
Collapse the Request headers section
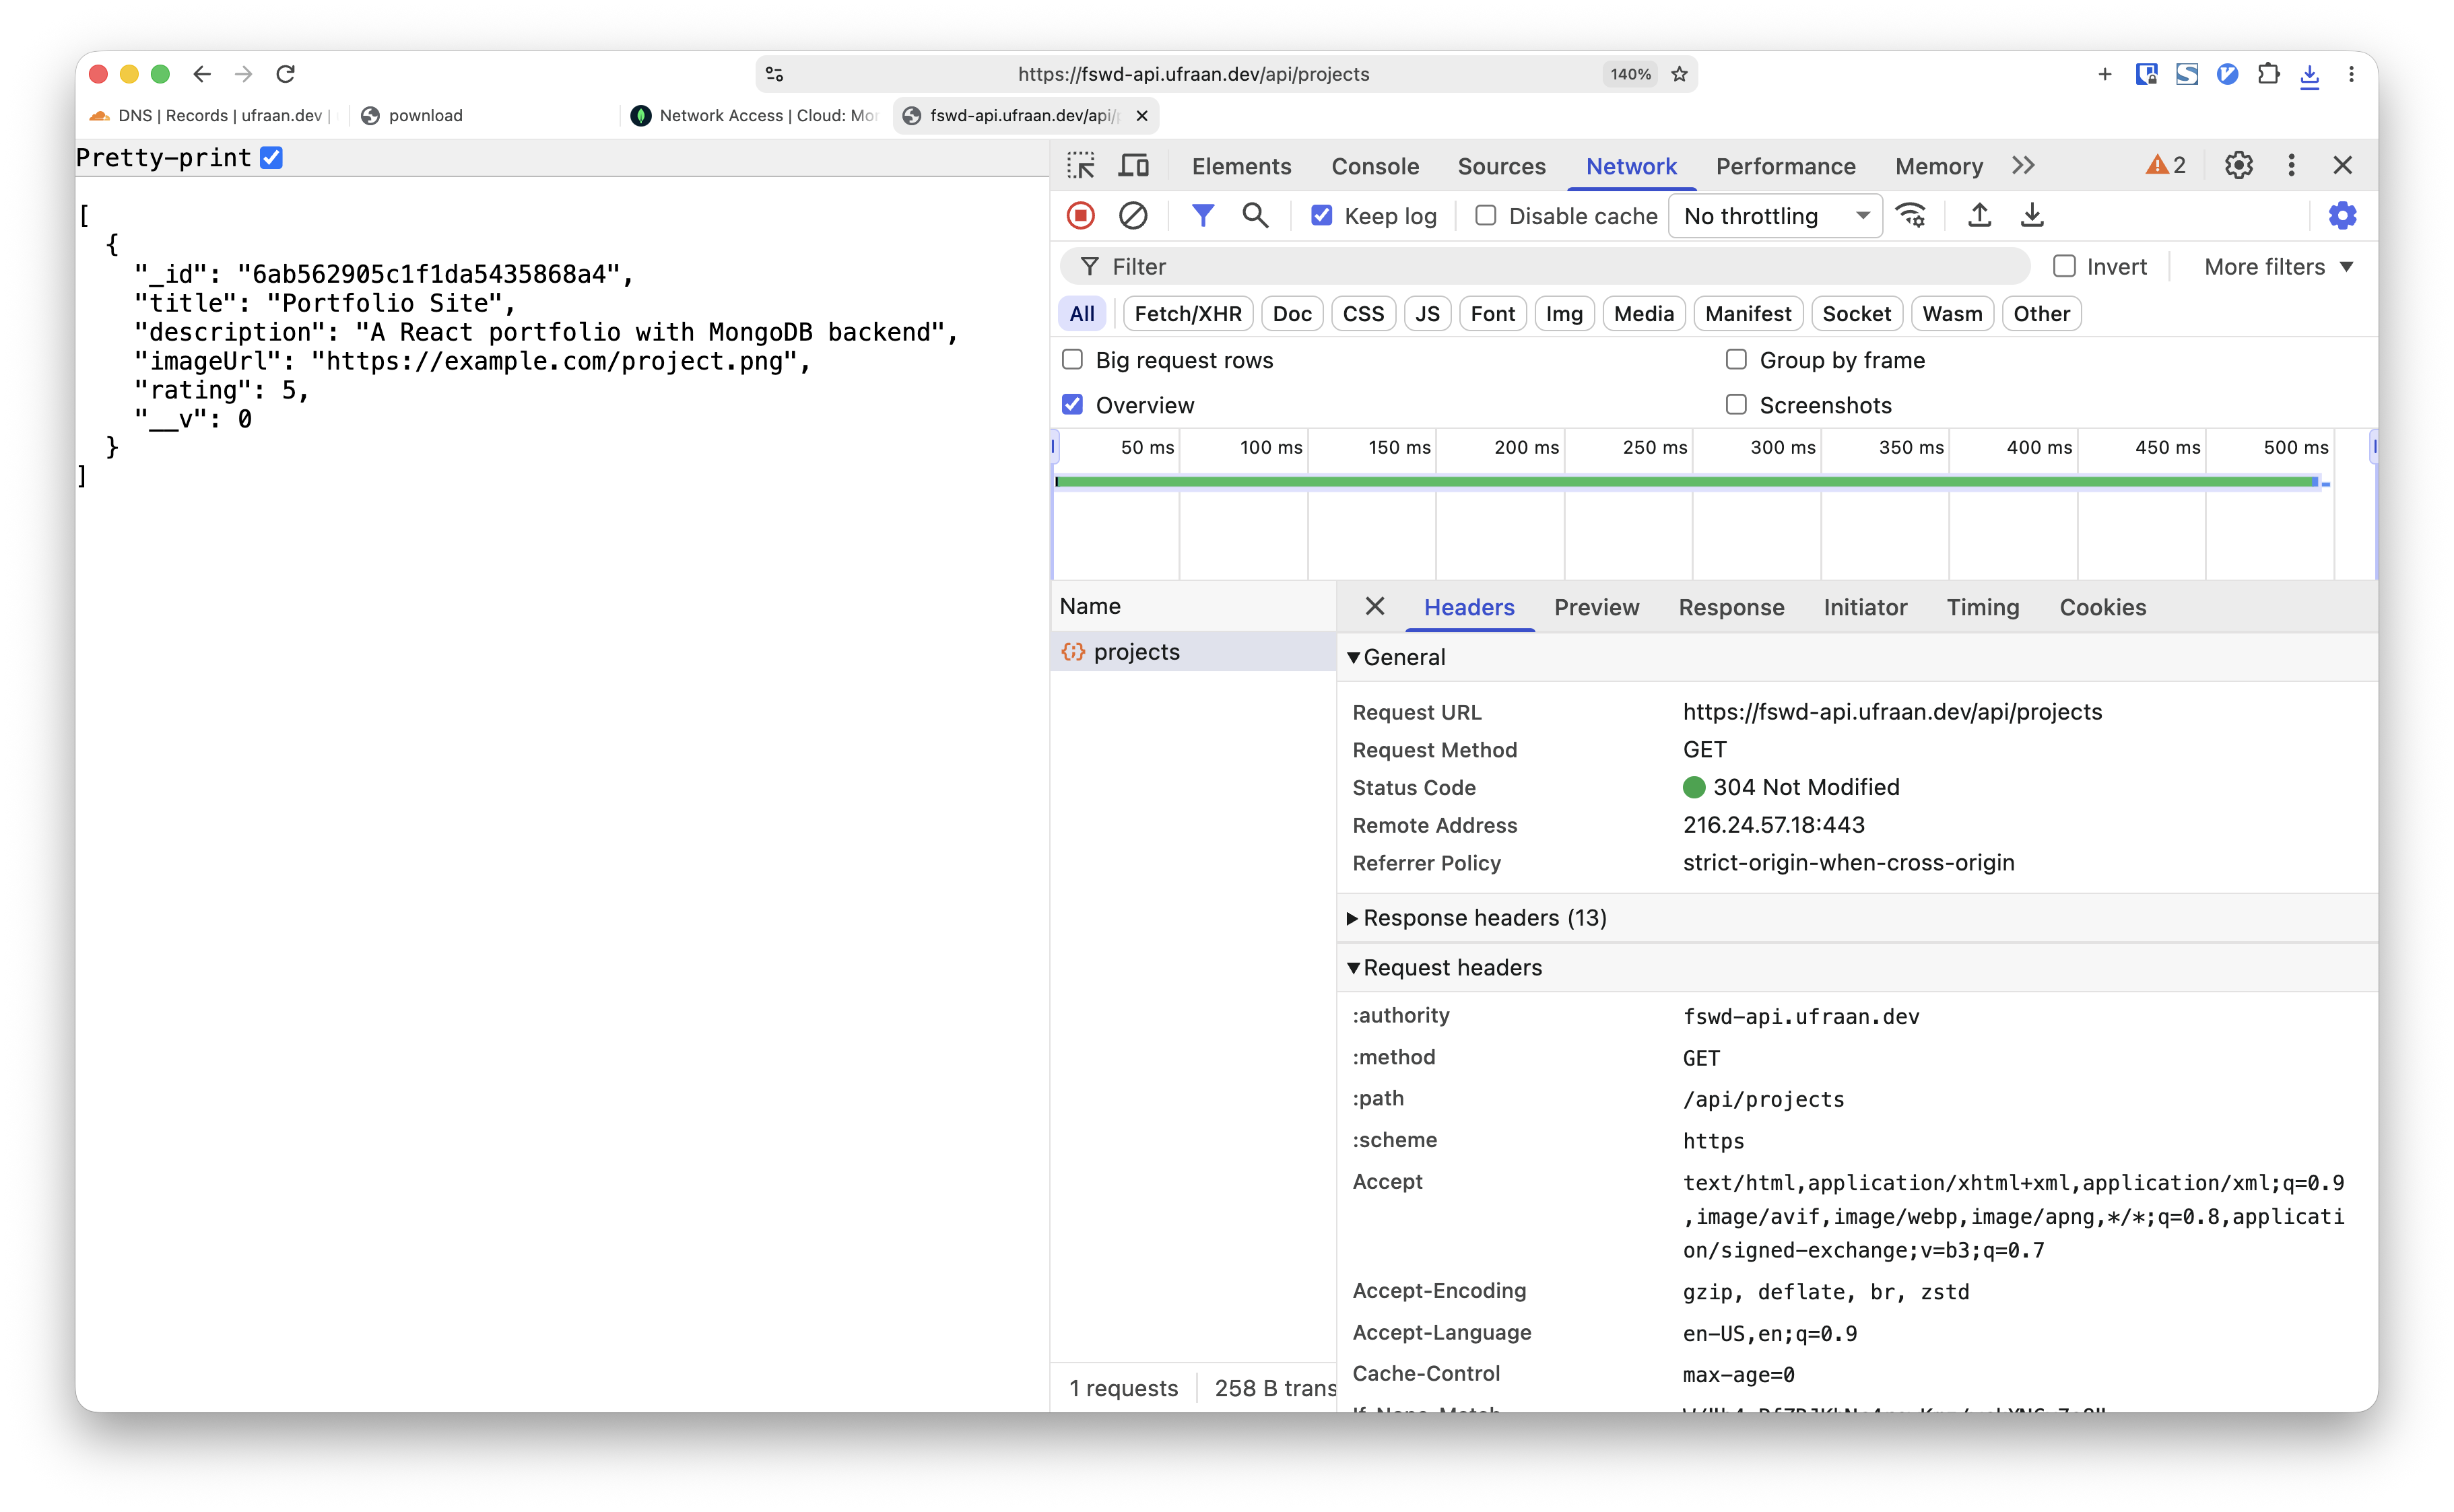[x=1445, y=967]
